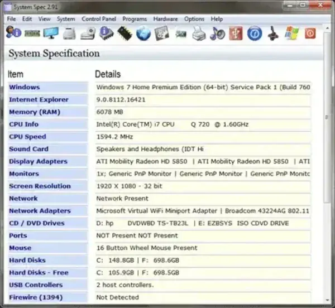
Task: Click the Windows item link
Action: coord(25,87)
